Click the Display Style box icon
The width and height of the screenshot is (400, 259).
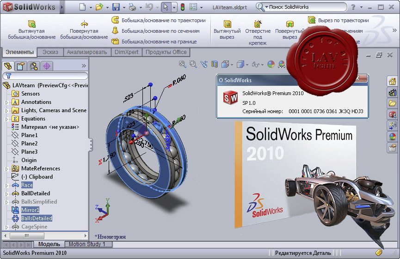(240, 64)
